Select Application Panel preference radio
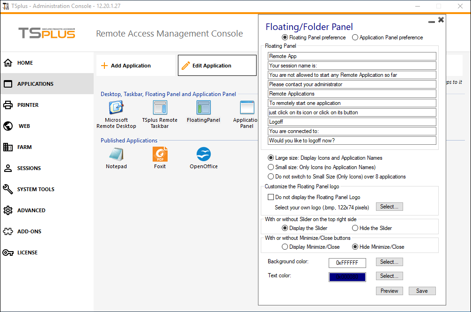Screen dimensions: 471x312 tap(355, 37)
